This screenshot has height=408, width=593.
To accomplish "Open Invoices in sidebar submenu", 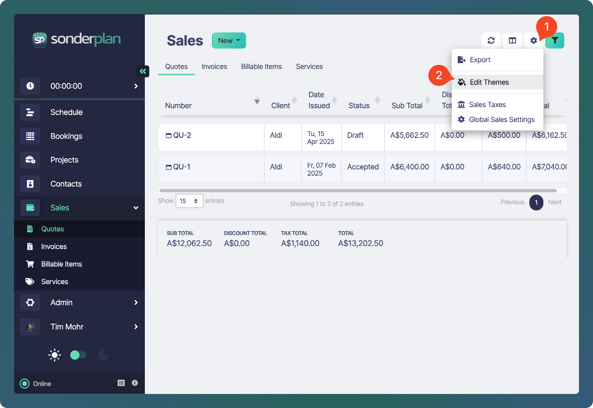I will pyautogui.click(x=54, y=246).
